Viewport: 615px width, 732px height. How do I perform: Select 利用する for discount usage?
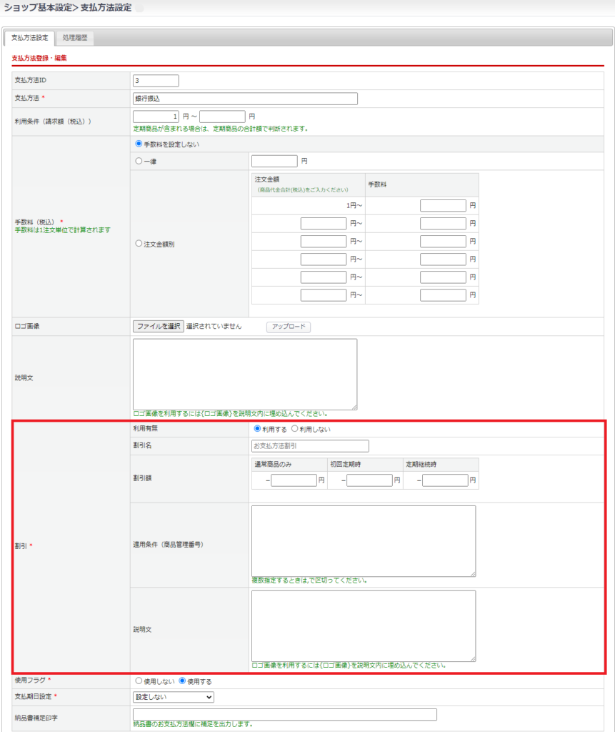click(257, 429)
